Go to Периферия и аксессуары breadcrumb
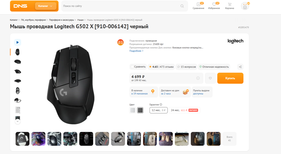 [61, 20]
